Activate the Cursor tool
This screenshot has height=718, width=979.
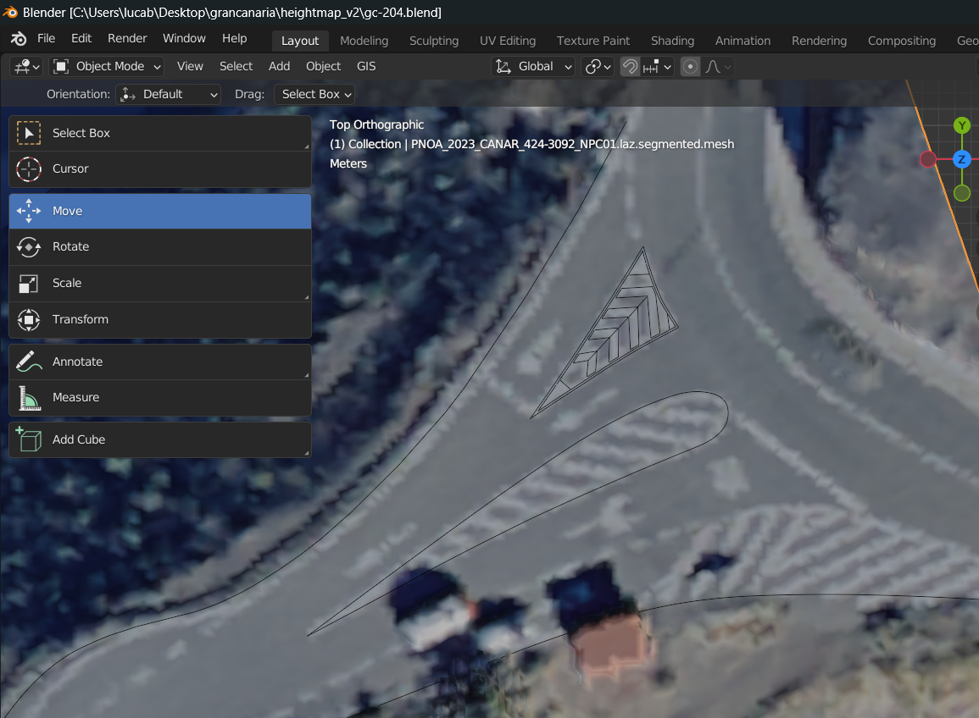click(x=160, y=169)
